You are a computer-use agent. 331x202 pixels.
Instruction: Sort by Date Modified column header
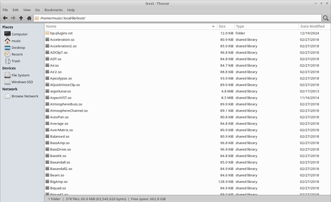312,26
